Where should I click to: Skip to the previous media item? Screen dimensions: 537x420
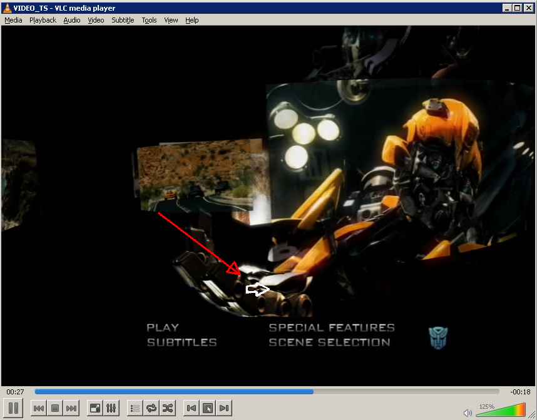click(x=39, y=408)
